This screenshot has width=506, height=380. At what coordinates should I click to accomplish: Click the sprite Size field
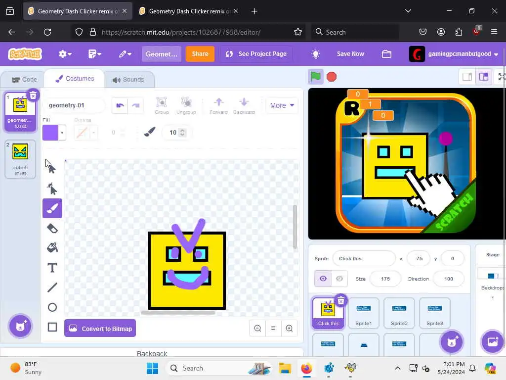tap(385, 279)
